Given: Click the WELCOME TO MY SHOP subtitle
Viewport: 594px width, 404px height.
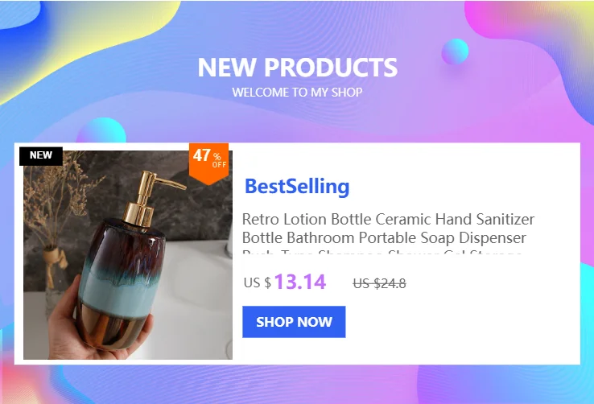Looking at the screenshot, I should [x=297, y=92].
